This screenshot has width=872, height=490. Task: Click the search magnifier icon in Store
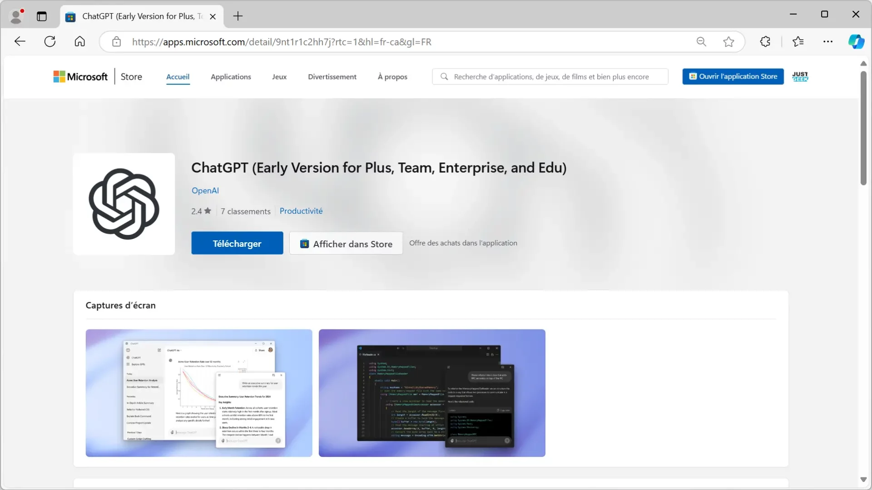[x=444, y=77]
